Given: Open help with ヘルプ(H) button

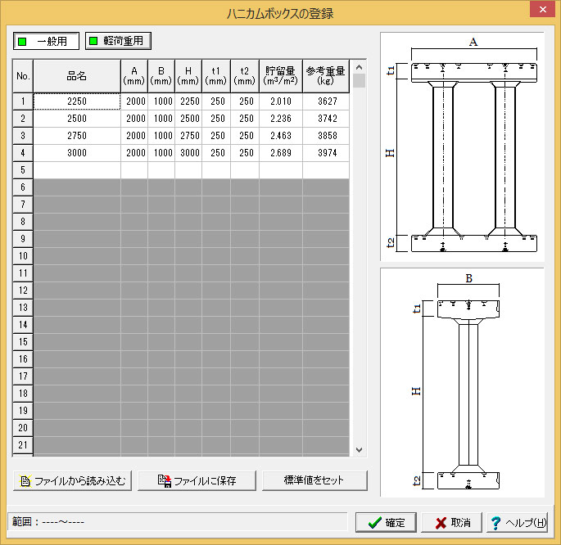Looking at the screenshot, I should pos(518,523).
